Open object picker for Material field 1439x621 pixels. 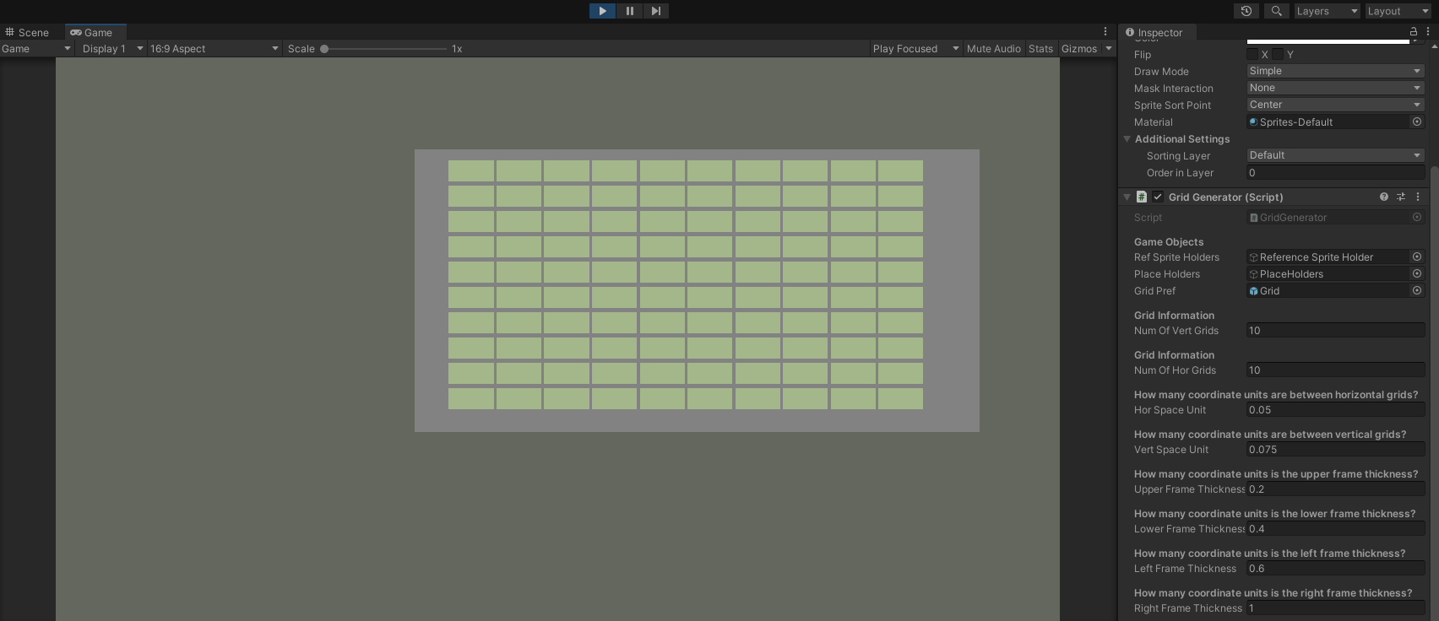tap(1417, 121)
